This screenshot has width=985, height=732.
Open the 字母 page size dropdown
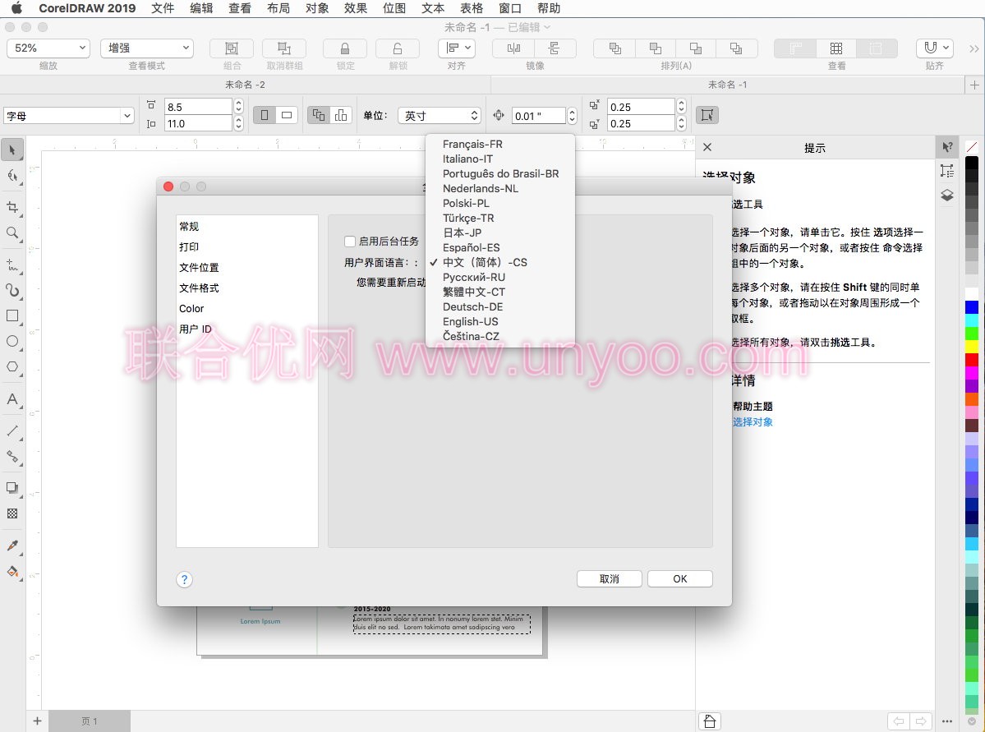point(69,116)
